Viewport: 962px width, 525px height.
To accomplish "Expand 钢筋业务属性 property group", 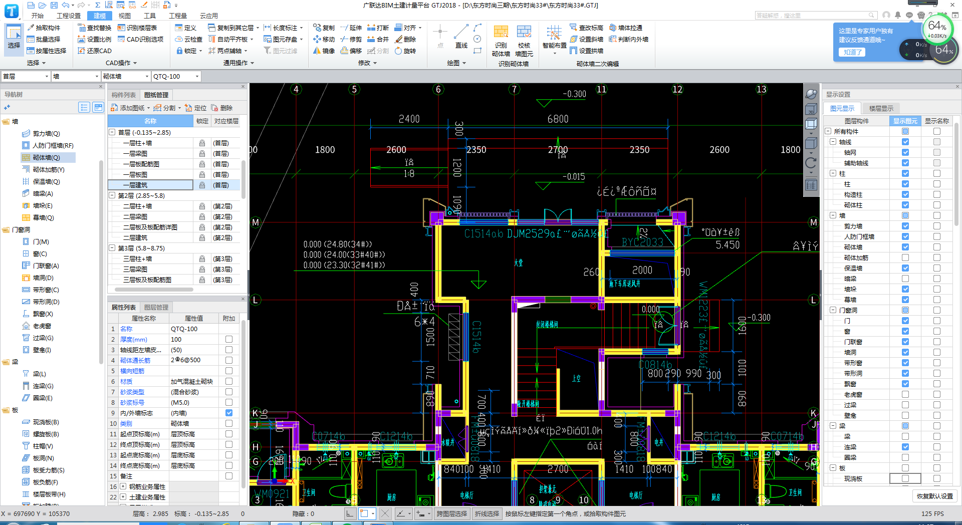I will coord(123,486).
